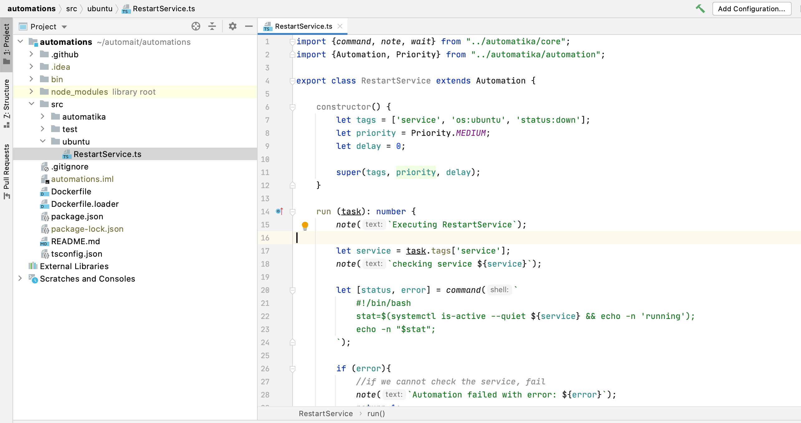Click ubuntu in the breadcrumb path

(x=99, y=8)
